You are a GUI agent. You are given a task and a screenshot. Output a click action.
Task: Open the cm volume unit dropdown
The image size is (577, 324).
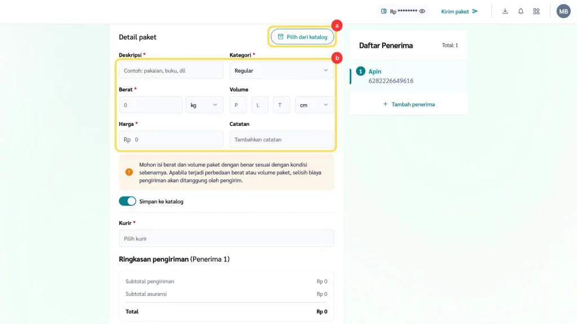[x=314, y=105]
